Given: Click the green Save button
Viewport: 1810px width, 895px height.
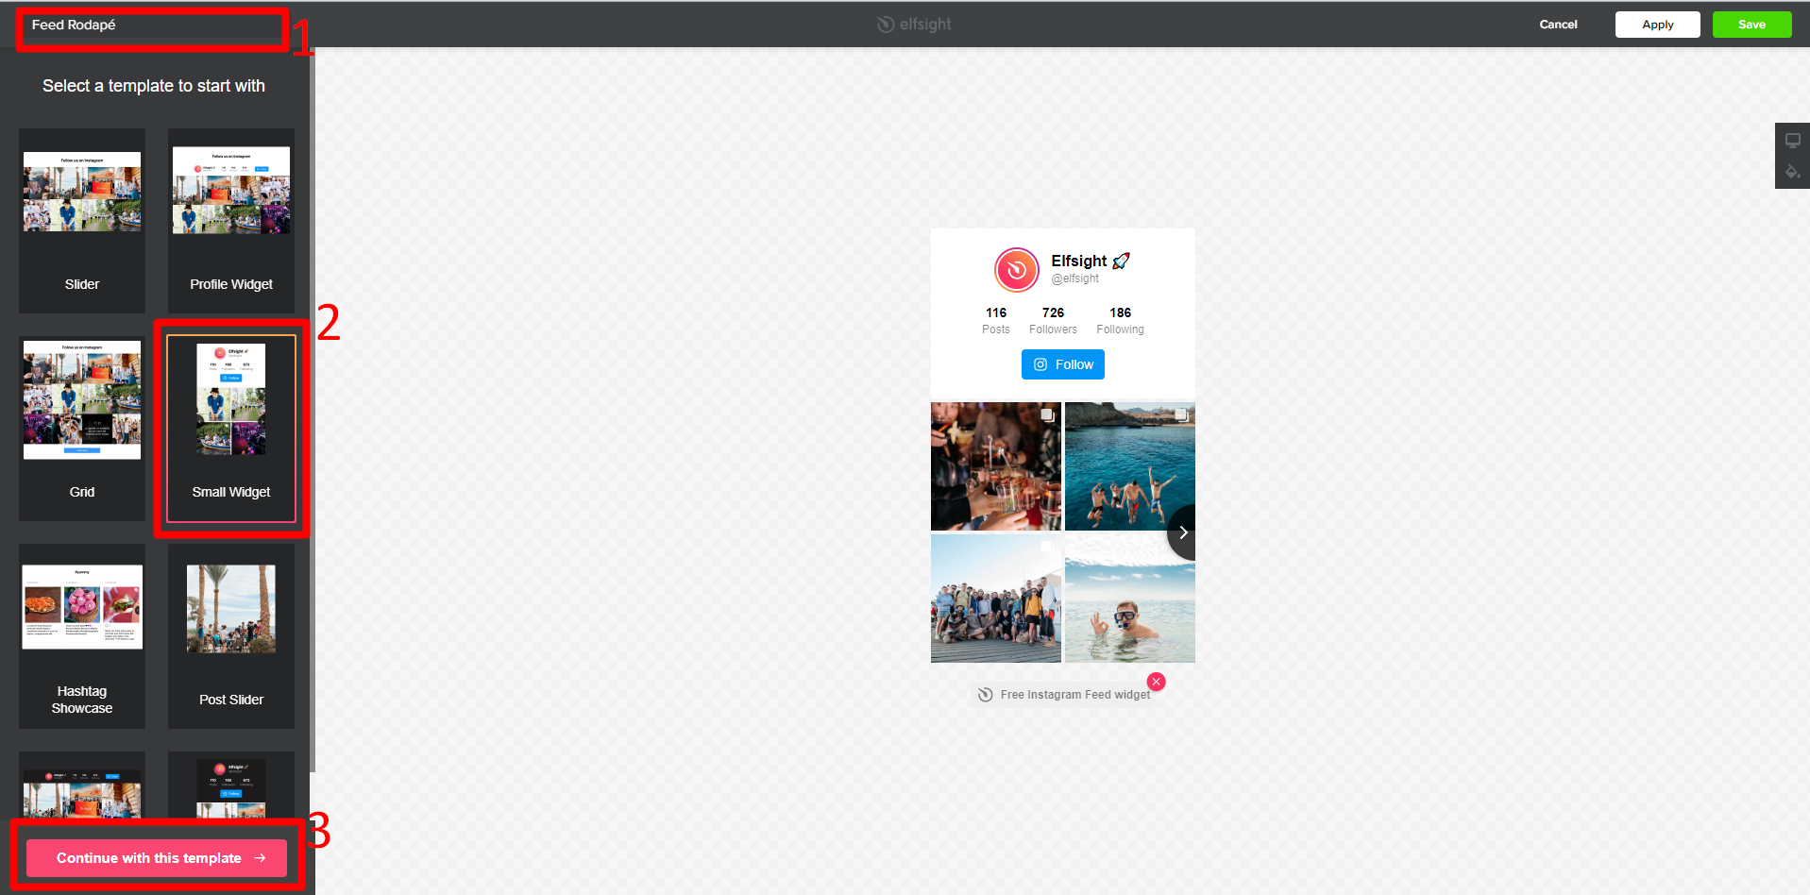Looking at the screenshot, I should point(1751,25).
